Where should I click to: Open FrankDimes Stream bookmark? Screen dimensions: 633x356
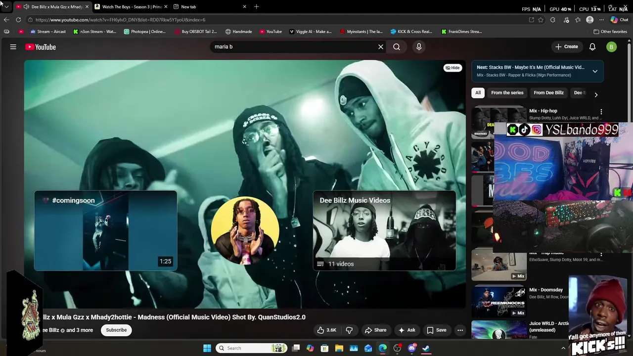[461, 32]
